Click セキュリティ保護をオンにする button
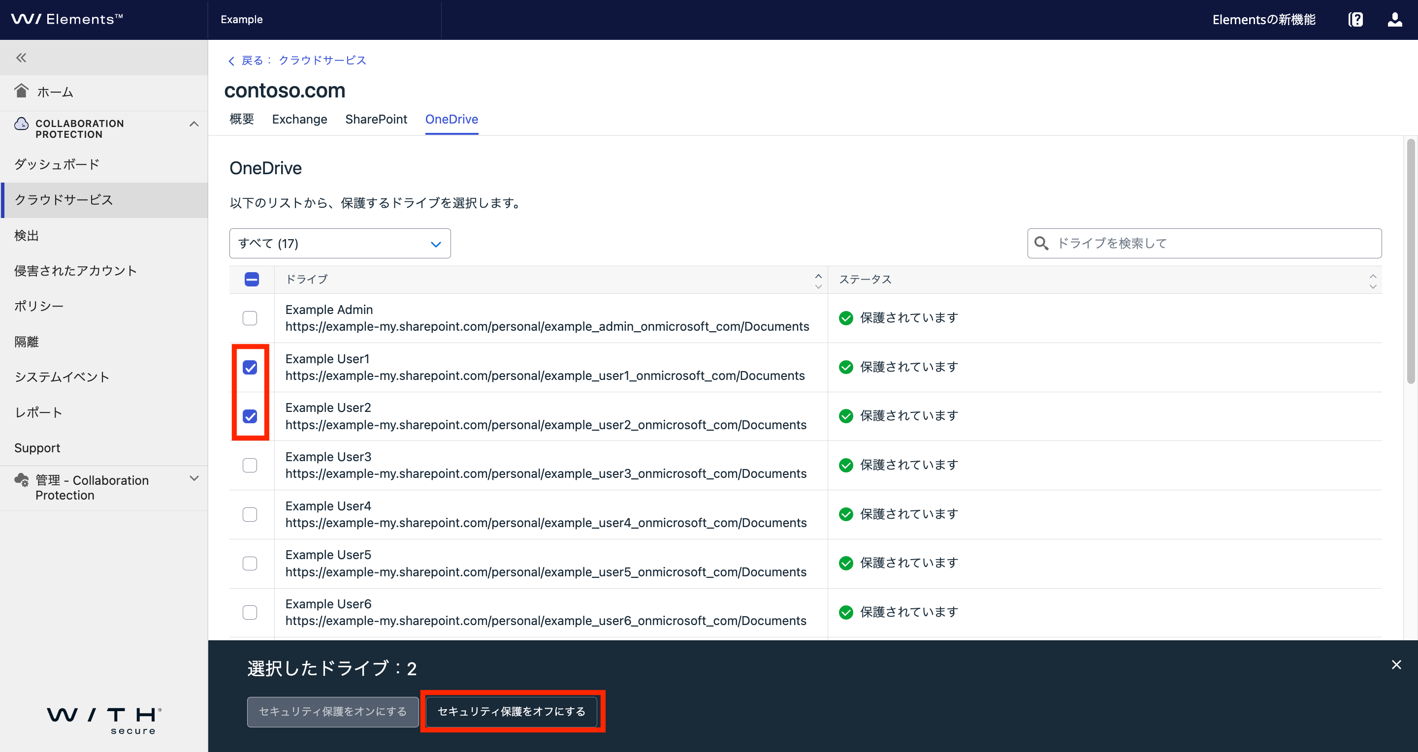 (x=332, y=711)
